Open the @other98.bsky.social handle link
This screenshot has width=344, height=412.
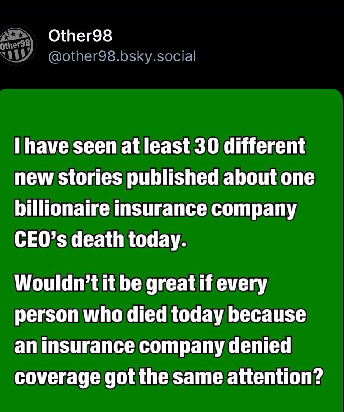click(x=122, y=56)
